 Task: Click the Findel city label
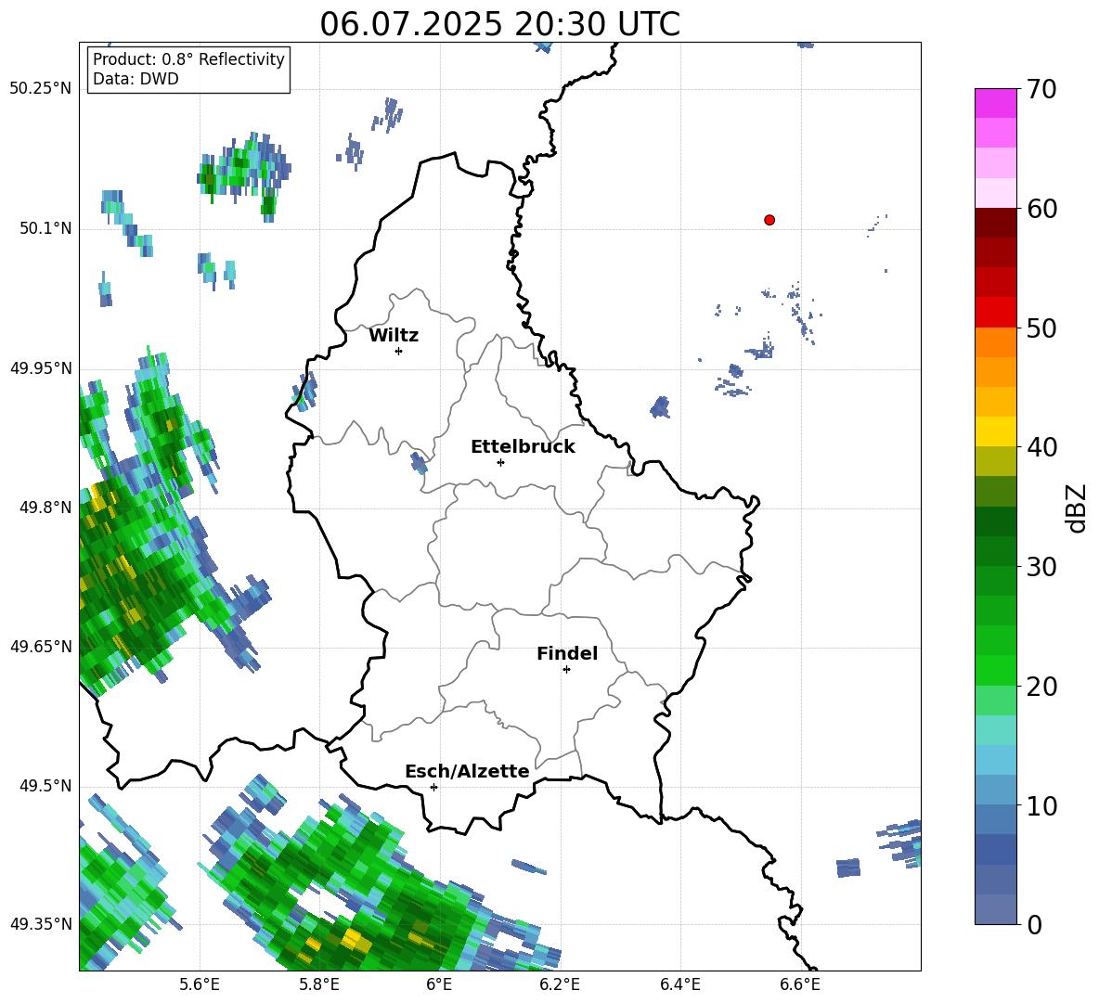click(x=567, y=653)
